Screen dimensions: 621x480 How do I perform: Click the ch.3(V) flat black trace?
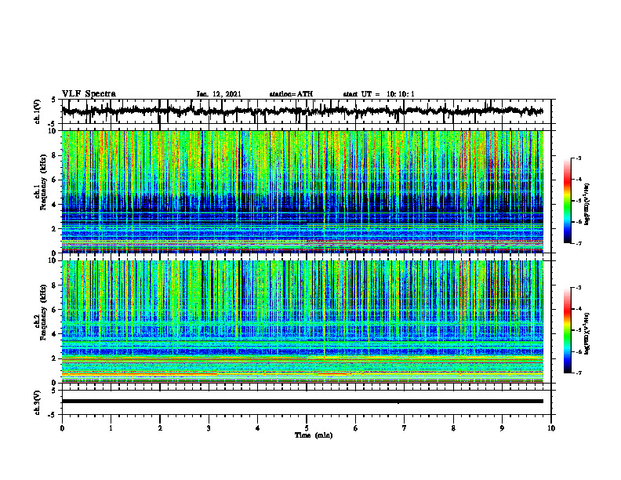tap(303, 402)
